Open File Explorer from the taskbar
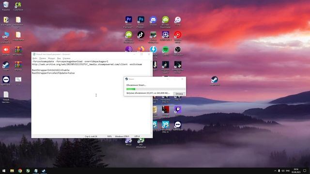The image size is (310, 174). pyautogui.click(x=12, y=171)
